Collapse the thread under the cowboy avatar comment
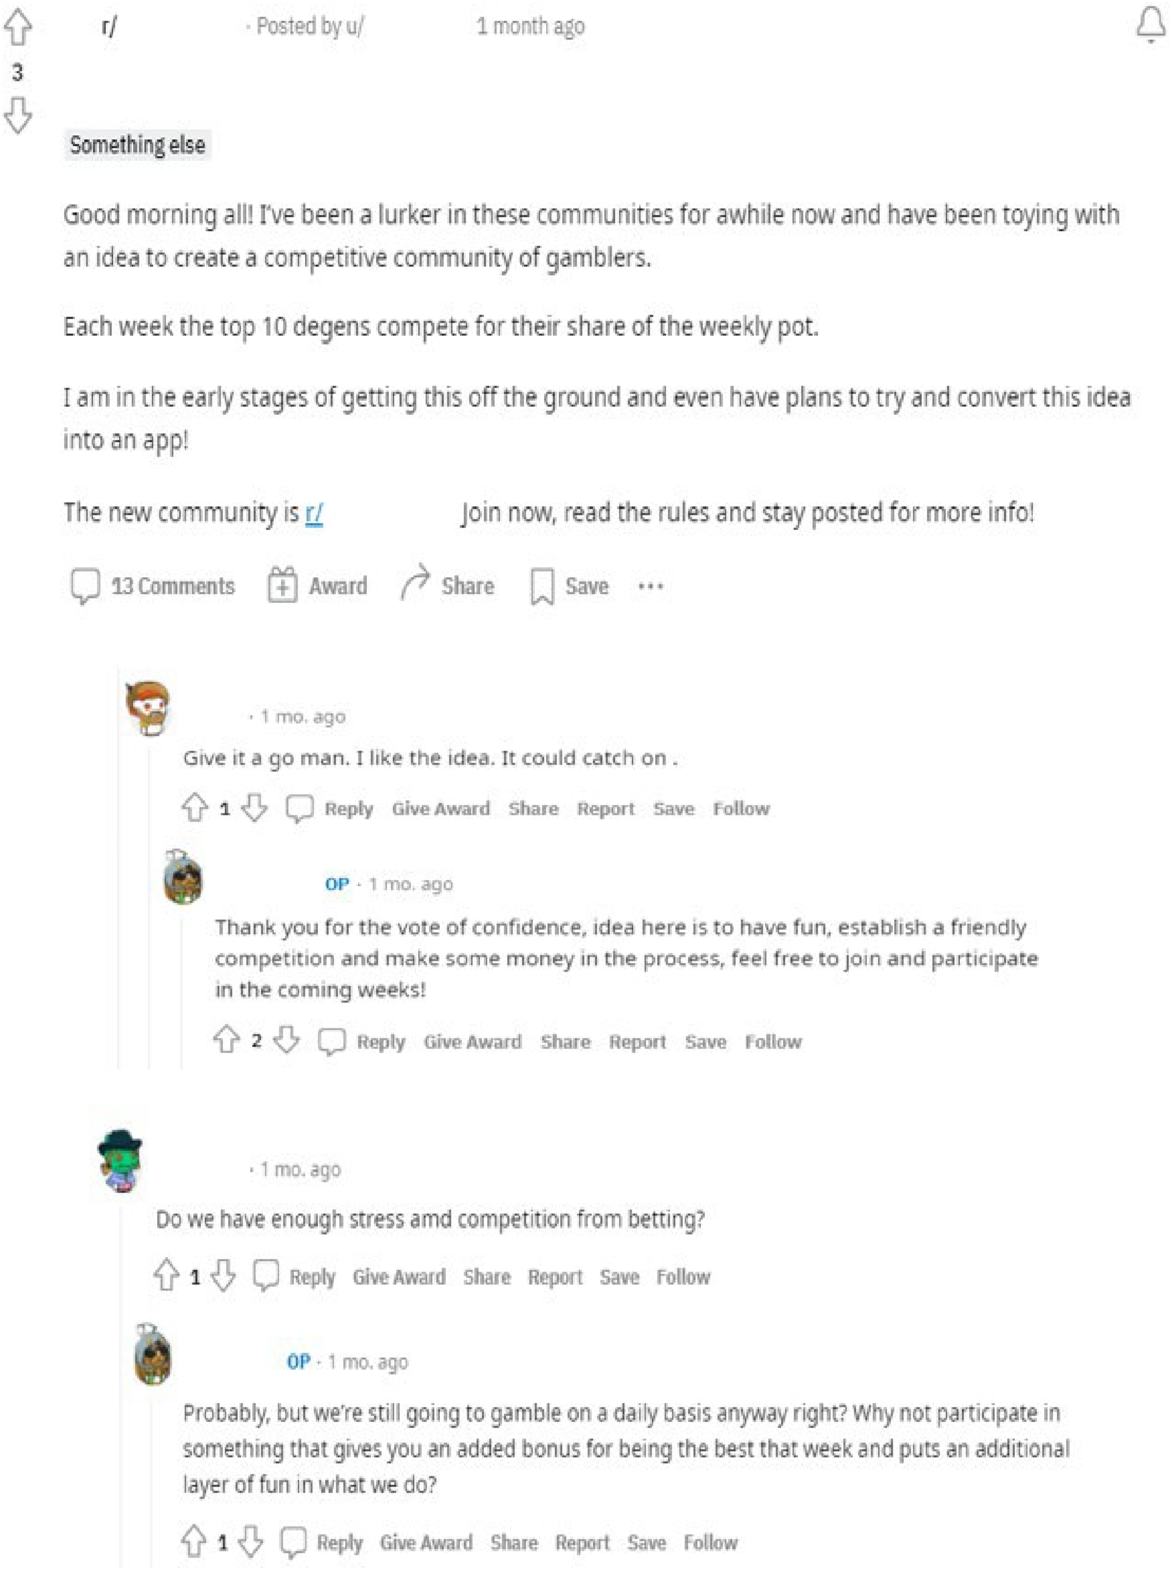 pyautogui.click(x=149, y=905)
